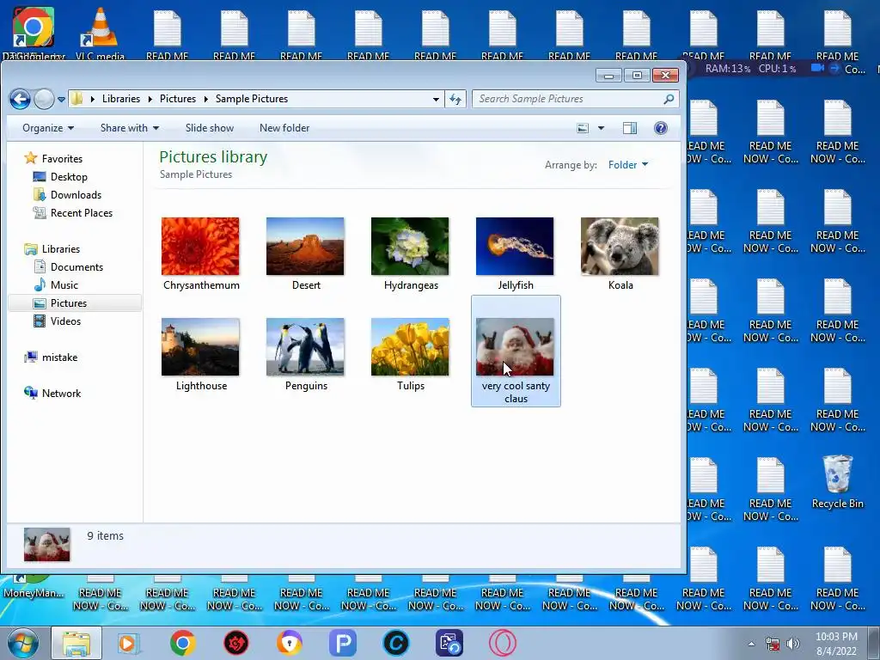Click the RAM:13% readout in the widget
Viewport: 880px width, 660px height.
(x=727, y=69)
